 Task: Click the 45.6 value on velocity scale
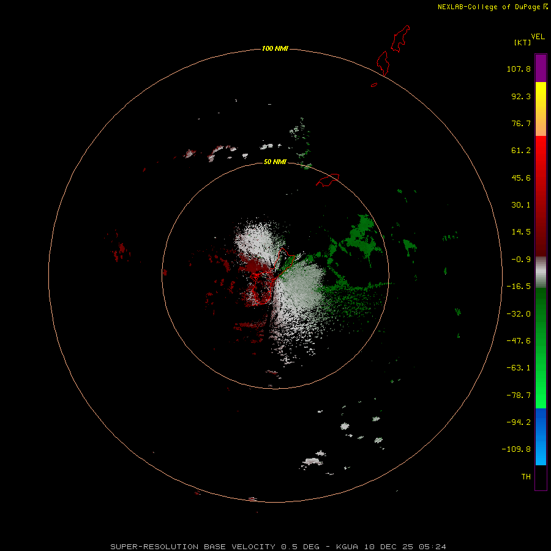pyautogui.click(x=521, y=178)
